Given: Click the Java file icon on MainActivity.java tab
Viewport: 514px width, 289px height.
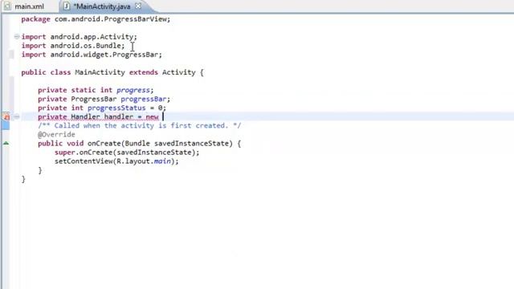Looking at the screenshot, I should click(x=67, y=6).
